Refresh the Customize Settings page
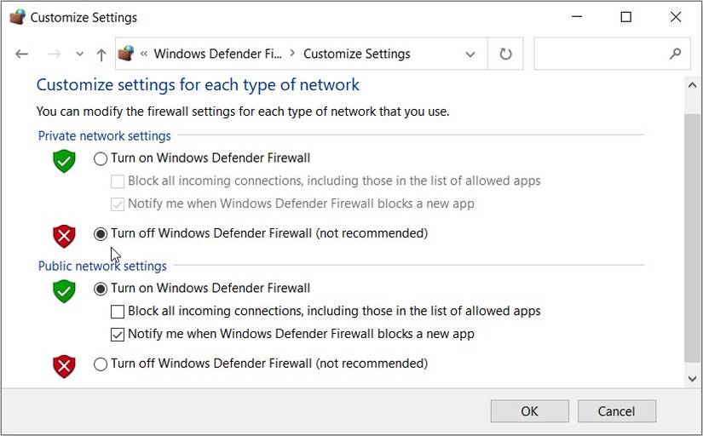Viewport: 703px width, 436px height. pos(505,54)
